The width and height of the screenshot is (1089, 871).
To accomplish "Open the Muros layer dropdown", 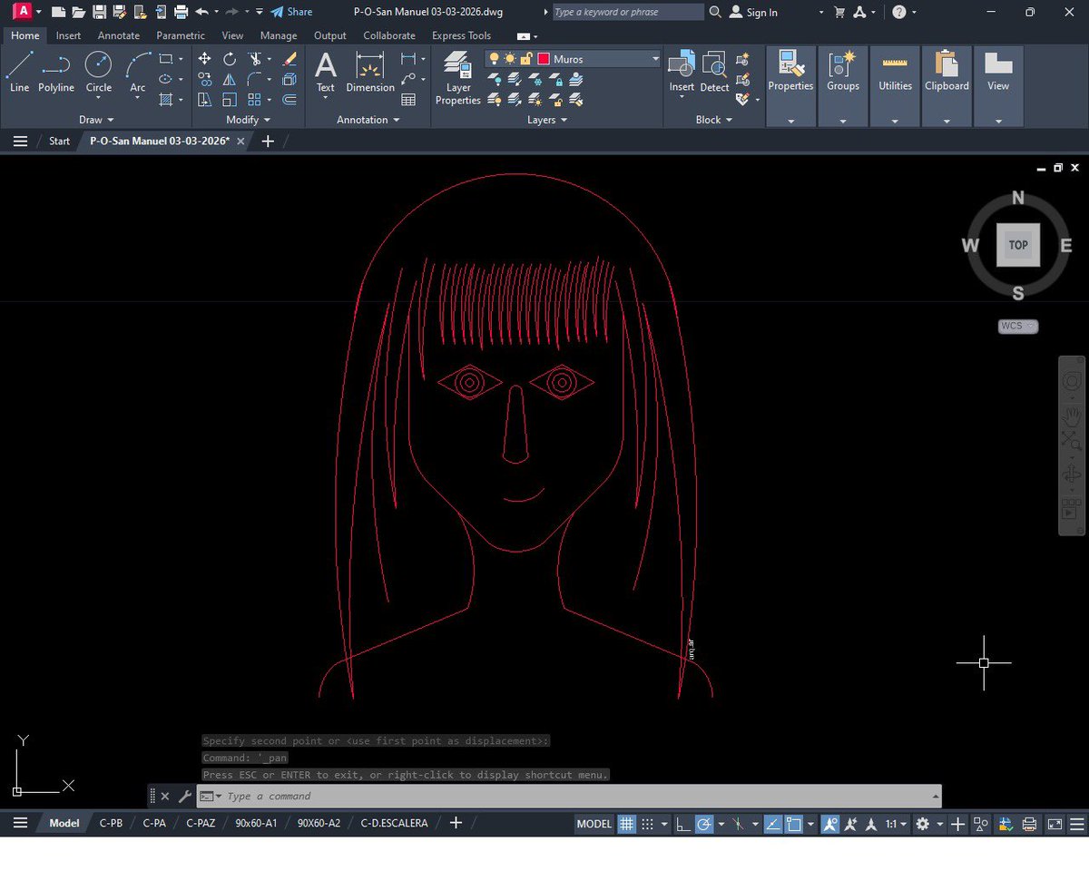I will [x=655, y=59].
